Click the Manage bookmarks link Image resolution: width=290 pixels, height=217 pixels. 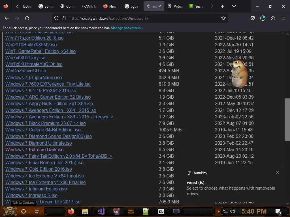coord(127,28)
